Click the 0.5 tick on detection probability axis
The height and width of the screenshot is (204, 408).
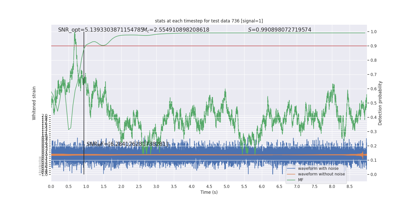tap(374, 103)
